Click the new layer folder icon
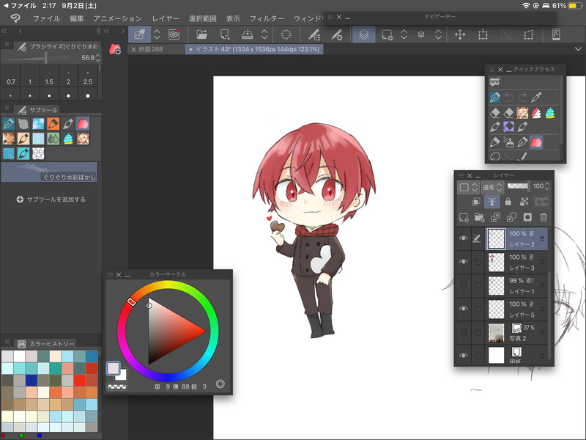The height and width of the screenshot is (440, 586). point(479,217)
